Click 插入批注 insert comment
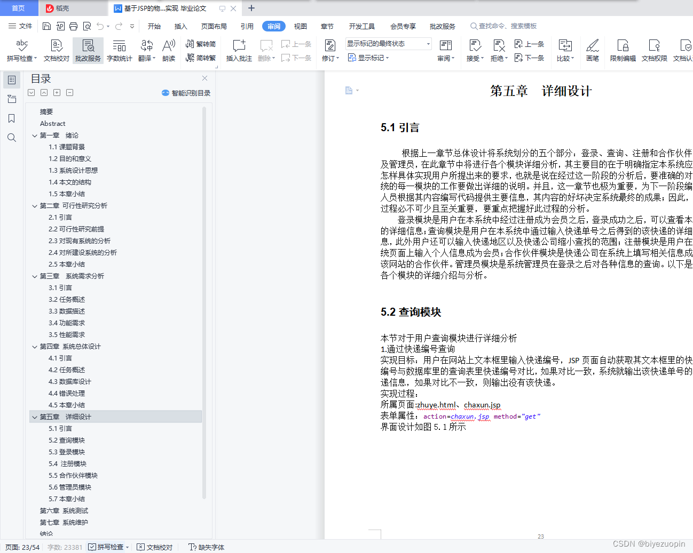Screen dimensions: 693x553 pos(239,51)
